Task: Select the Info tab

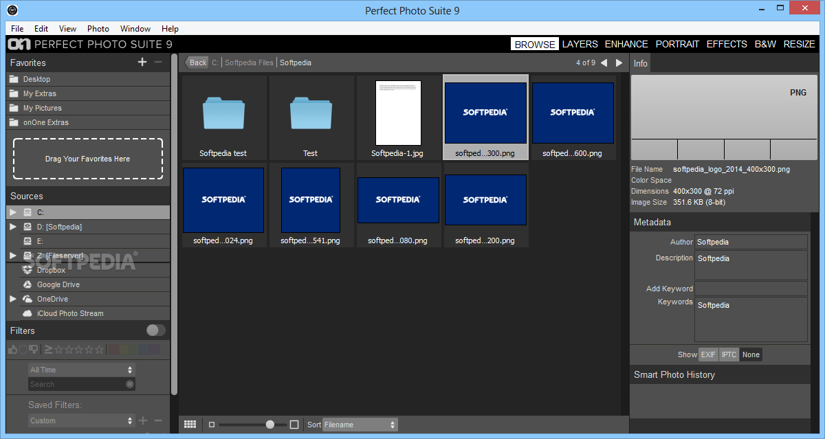Action: (640, 63)
